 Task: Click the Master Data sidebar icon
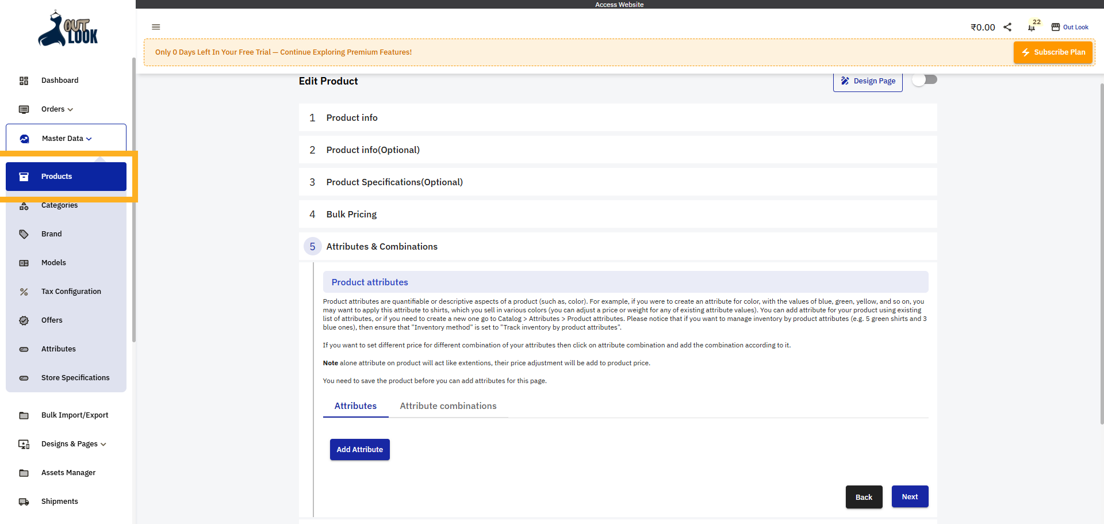point(24,139)
